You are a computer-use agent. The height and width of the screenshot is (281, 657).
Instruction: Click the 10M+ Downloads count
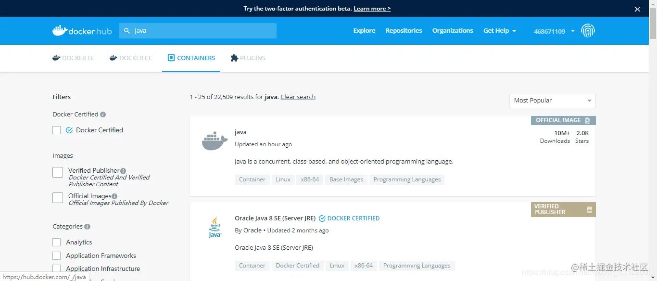pyautogui.click(x=555, y=137)
